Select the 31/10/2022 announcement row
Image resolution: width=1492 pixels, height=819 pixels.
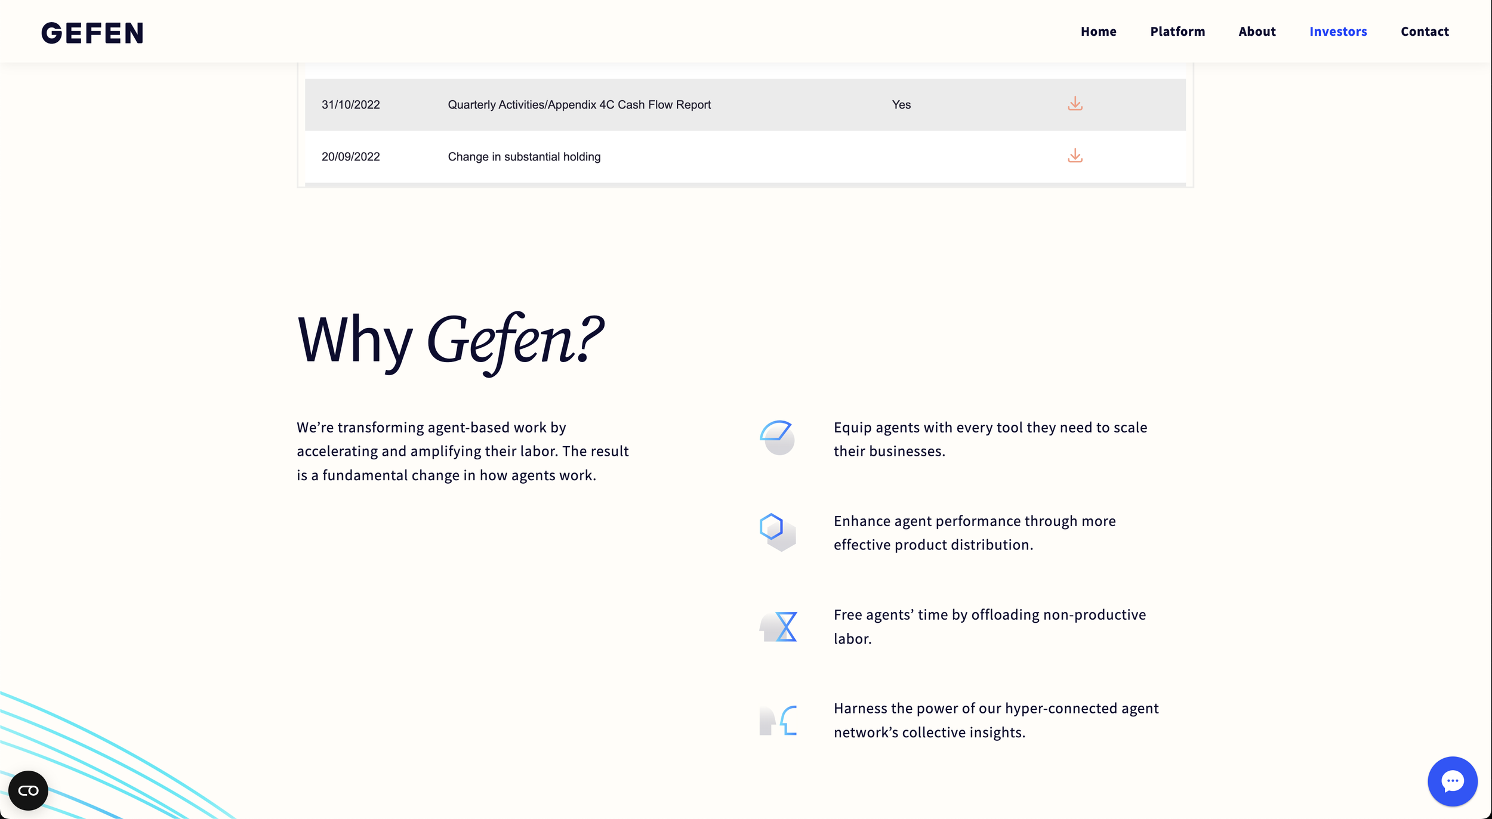pos(350,105)
